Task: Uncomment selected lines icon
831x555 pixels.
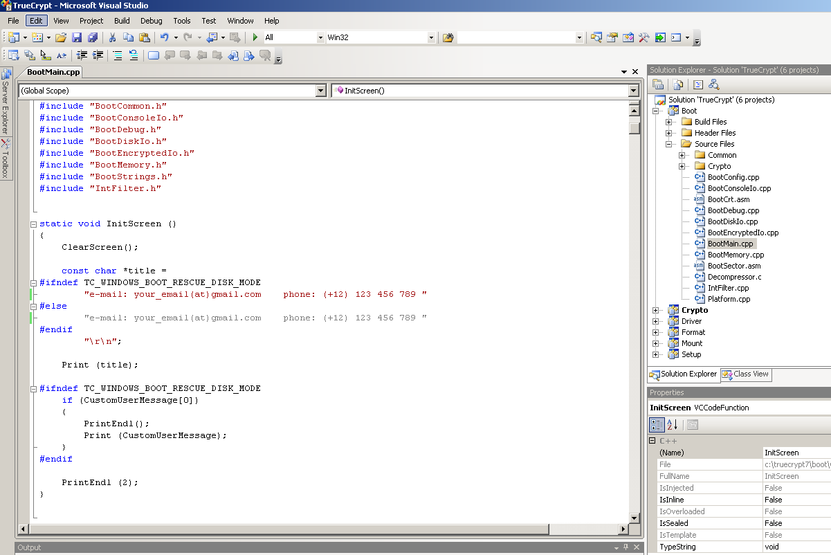Action: [134, 55]
